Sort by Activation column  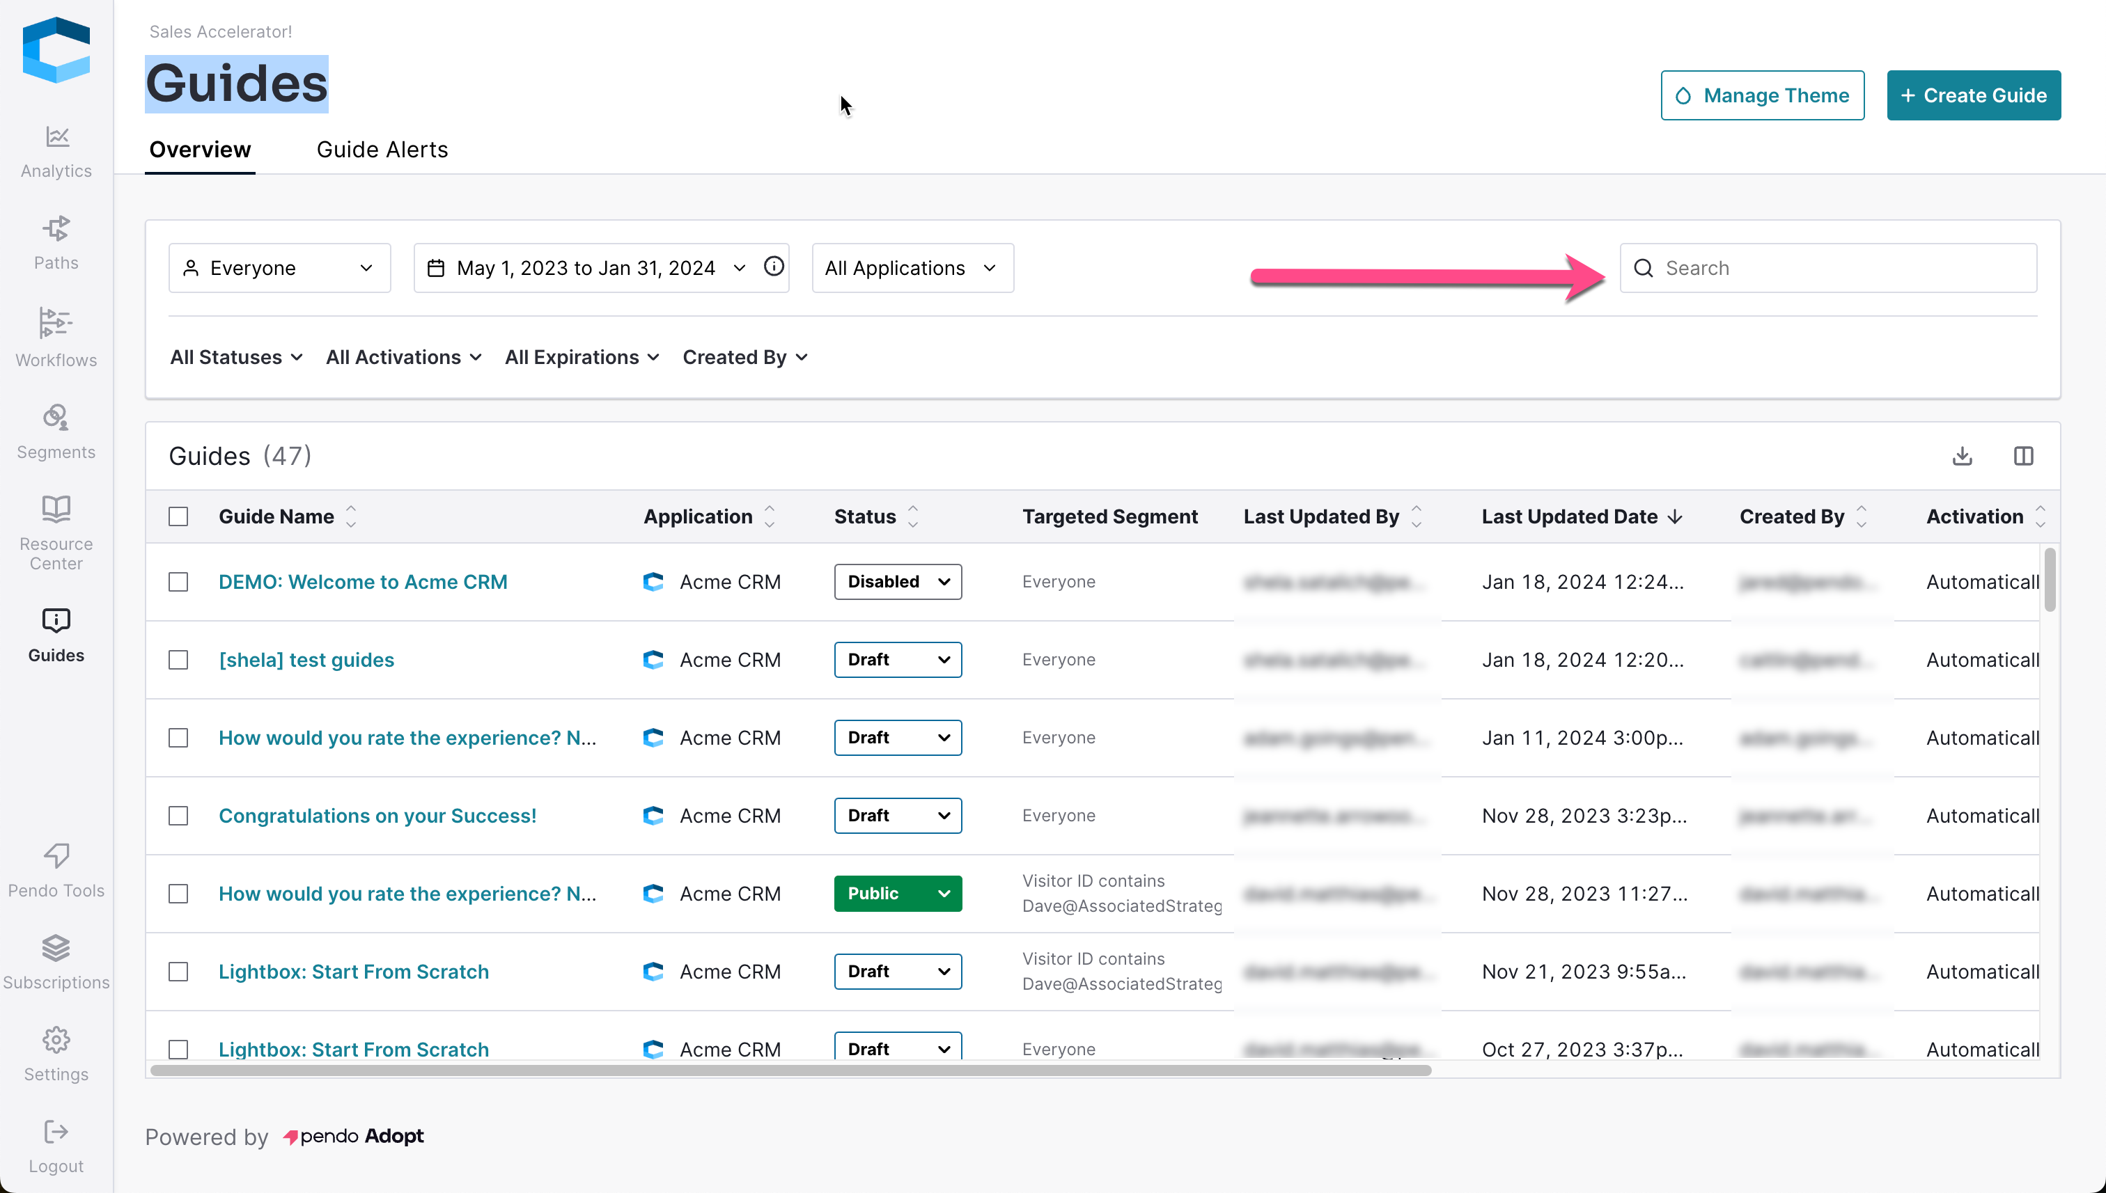2040,516
